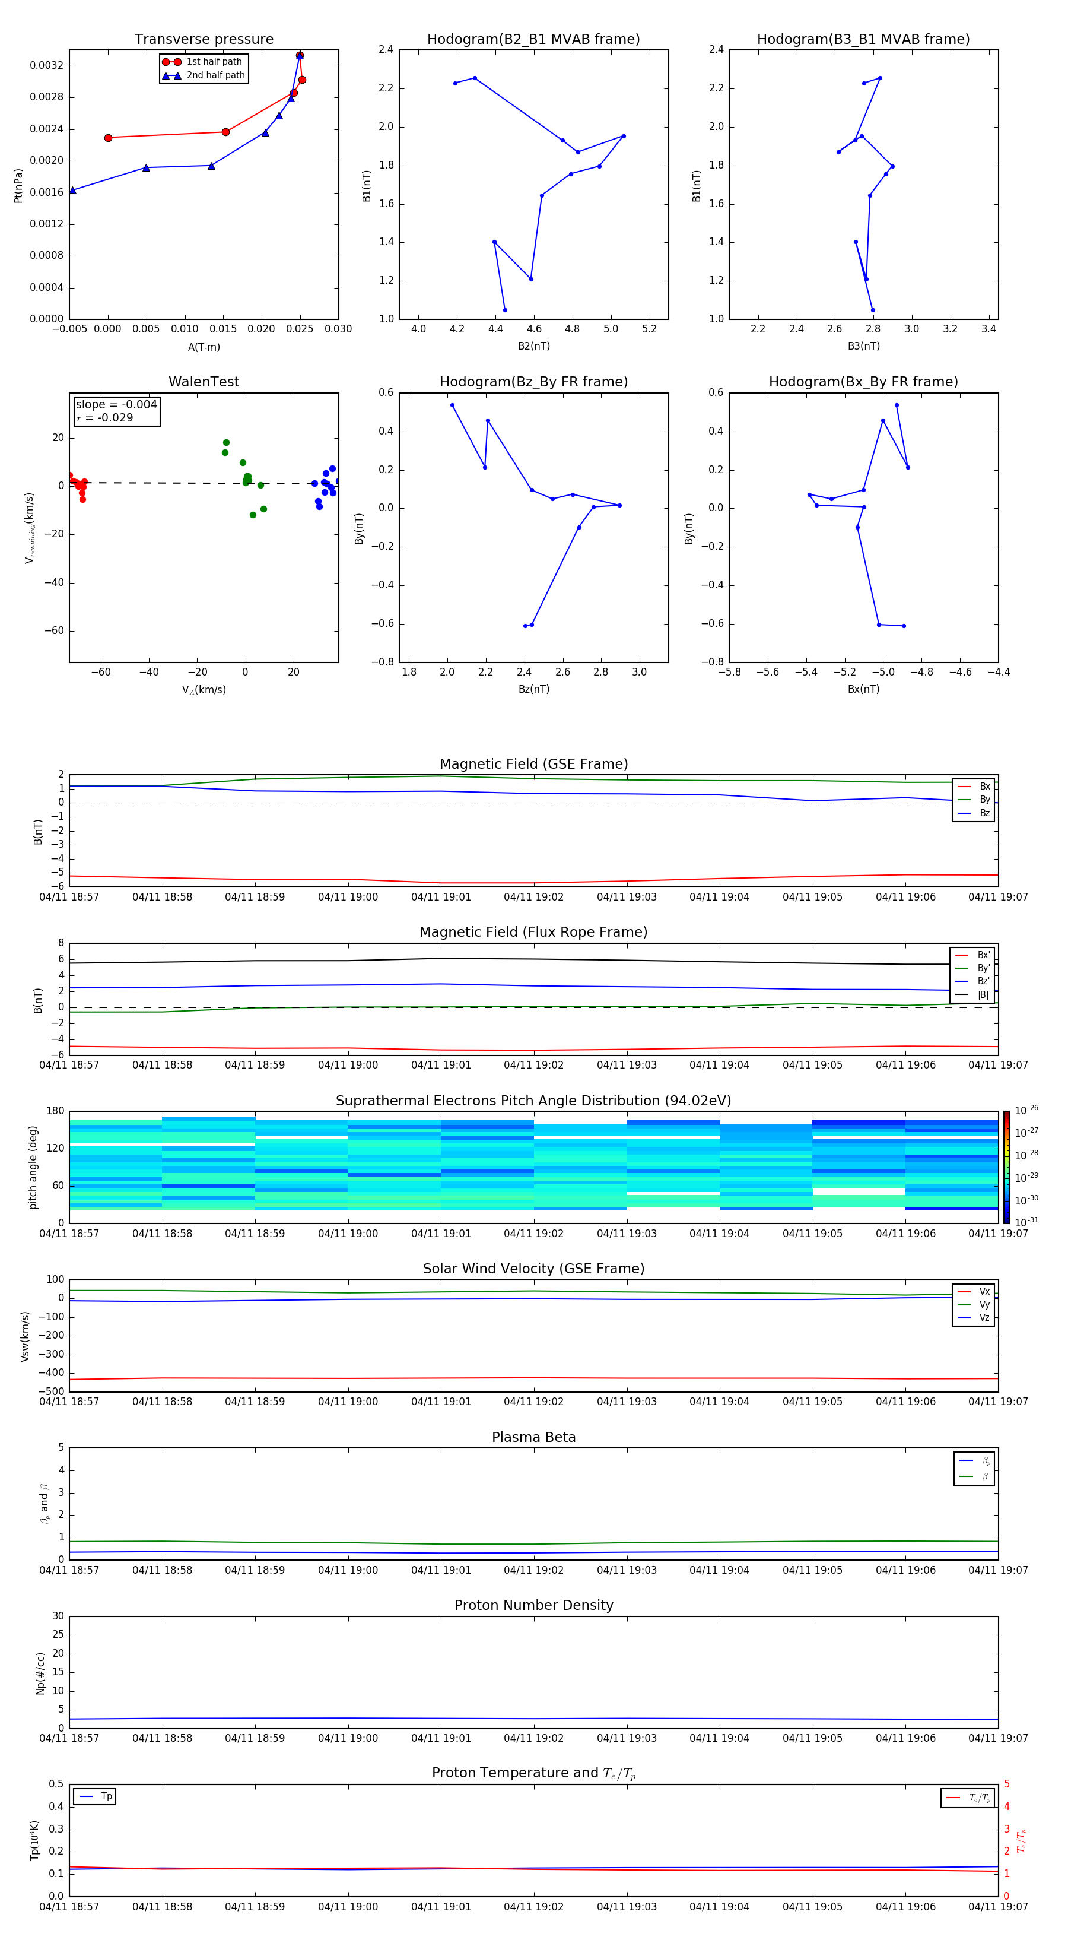Click the red Te/Tp right-side axis label
Screen dimensions: 1068x1959
point(1022,1840)
